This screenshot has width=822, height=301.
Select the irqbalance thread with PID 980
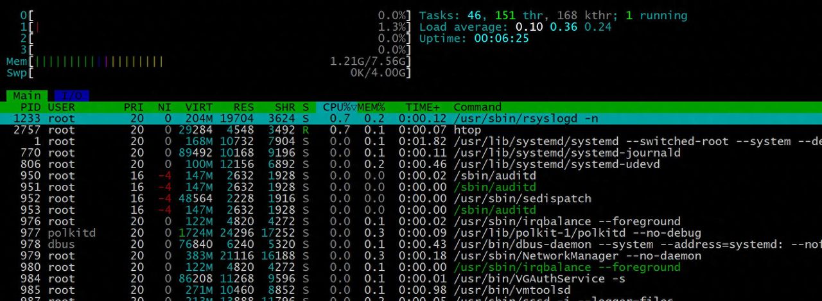[411, 267]
